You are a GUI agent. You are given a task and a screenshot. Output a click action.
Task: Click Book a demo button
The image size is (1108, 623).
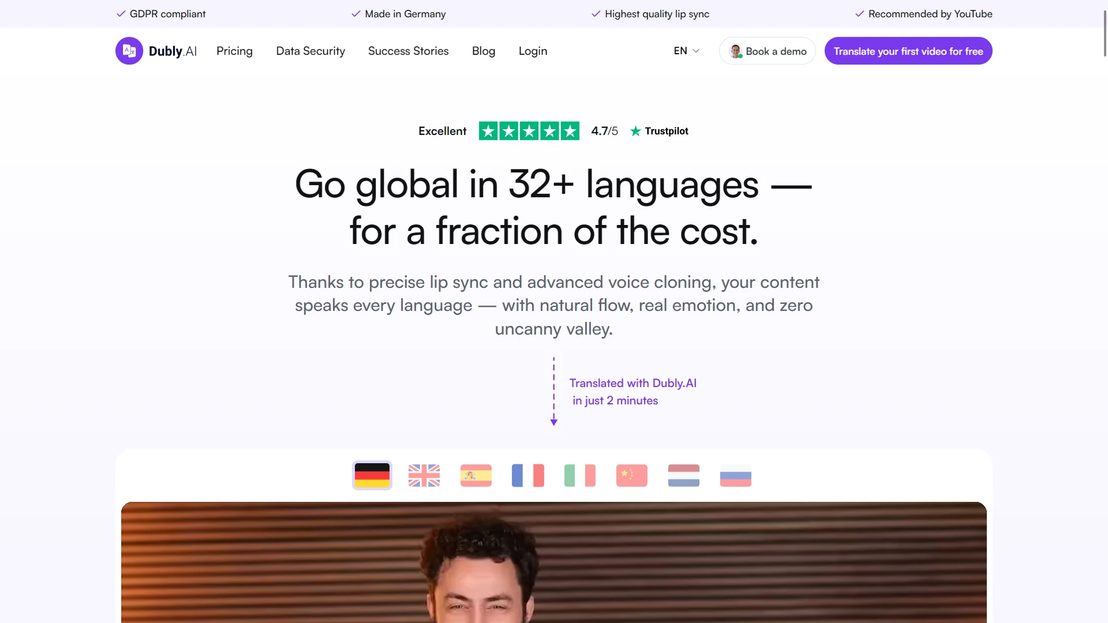click(x=767, y=51)
